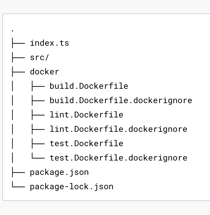
Task: Select test.Dockerfile.dockerignore in the tree
Action: 118,158
